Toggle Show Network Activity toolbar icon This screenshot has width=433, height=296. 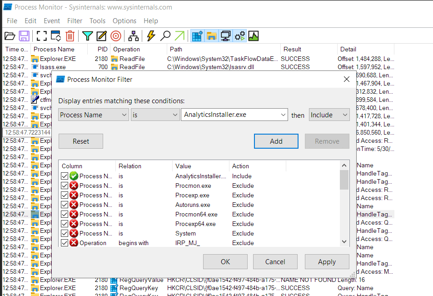[x=225, y=36]
